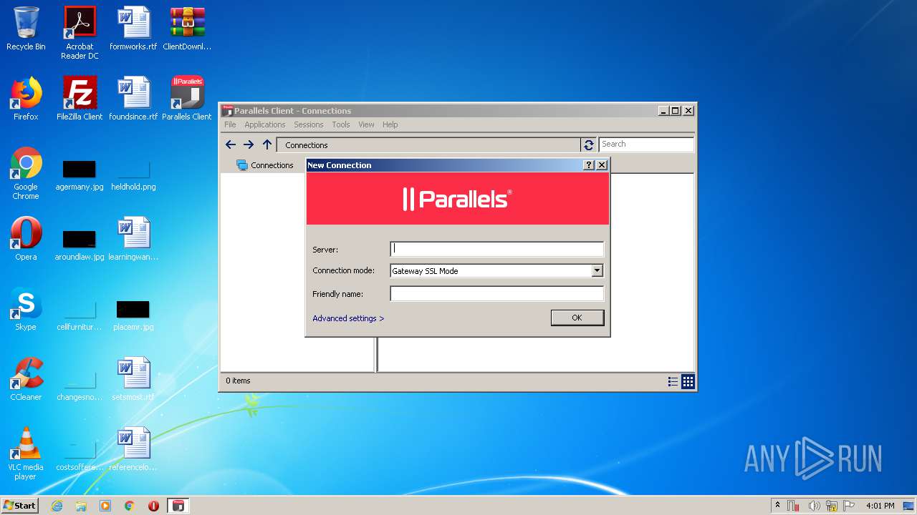Image resolution: width=917 pixels, height=515 pixels.
Task: Switch to list view in Parallels Client
Action: [673, 381]
